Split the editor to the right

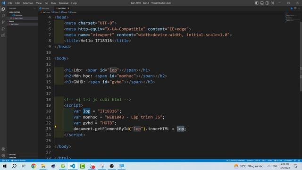coord(295,8)
